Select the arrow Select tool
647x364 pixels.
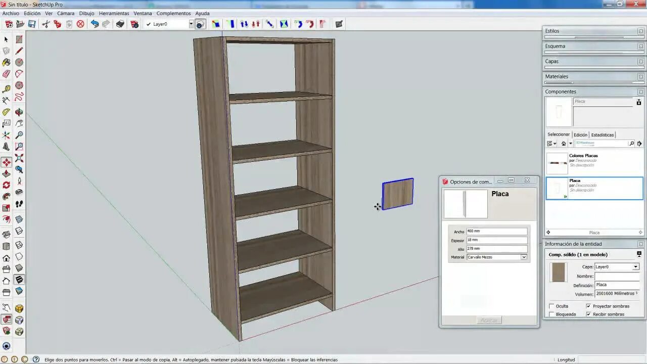(x=6, y=39)
